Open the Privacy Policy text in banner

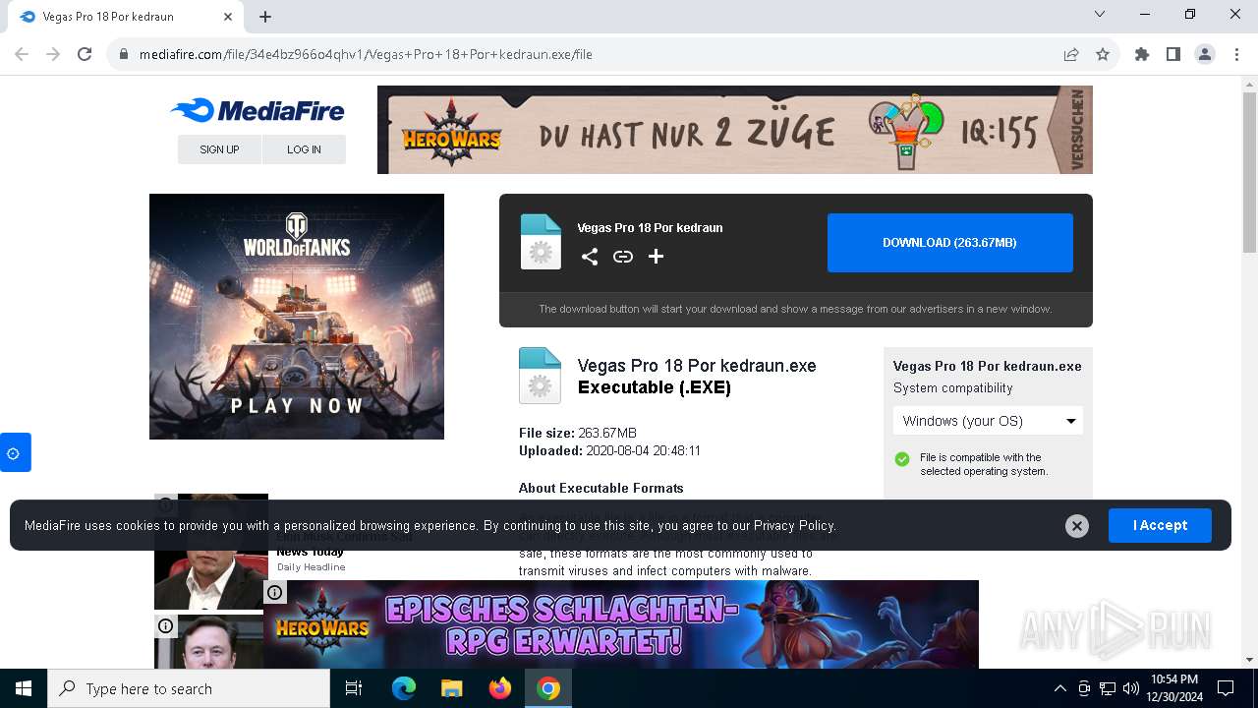coord(794,526)
